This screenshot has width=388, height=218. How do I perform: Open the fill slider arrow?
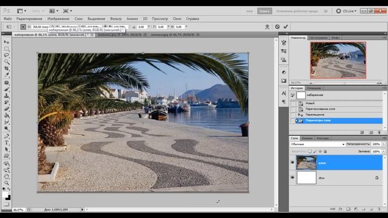coord(384,151)
